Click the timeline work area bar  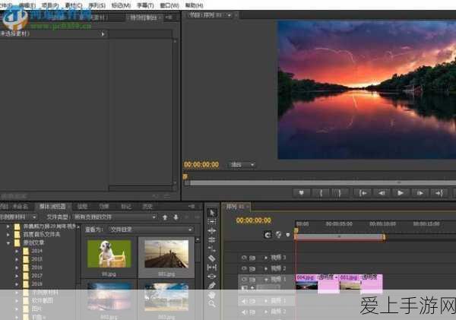coord(340,237)
